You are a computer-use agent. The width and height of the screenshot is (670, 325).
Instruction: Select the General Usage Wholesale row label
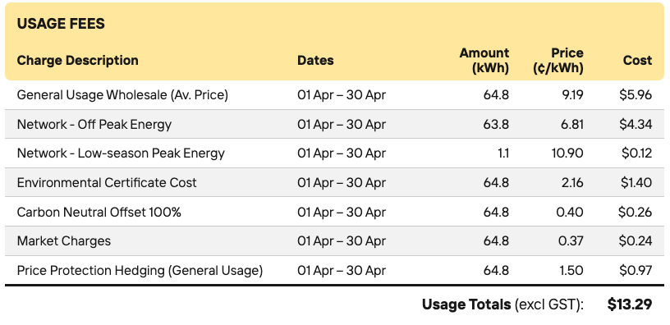point(122,95)
